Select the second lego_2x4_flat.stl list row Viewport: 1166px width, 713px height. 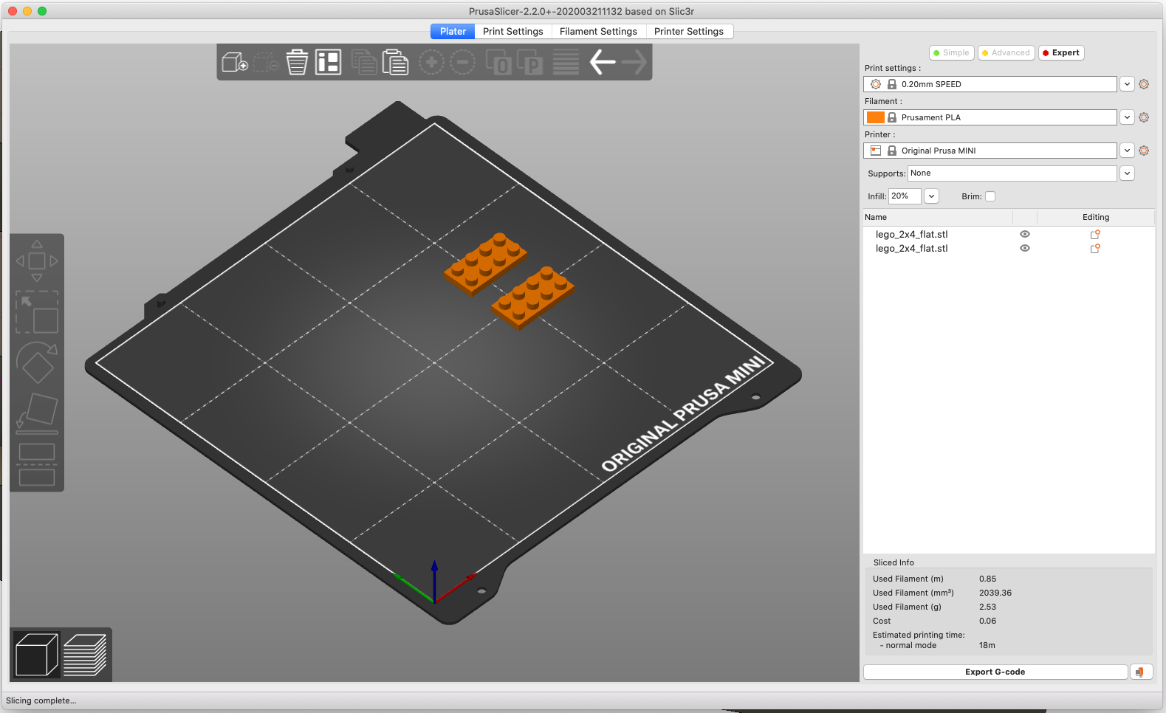click(x=1009, y=248)
